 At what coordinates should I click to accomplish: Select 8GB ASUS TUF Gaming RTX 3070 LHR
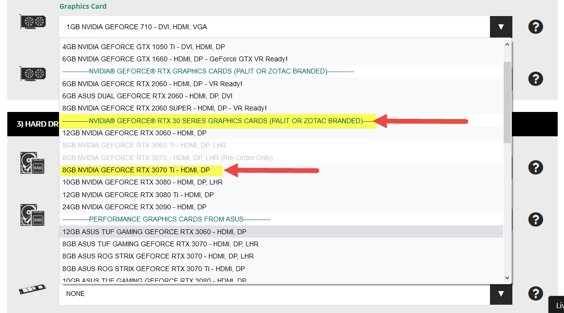pos(282,244)
